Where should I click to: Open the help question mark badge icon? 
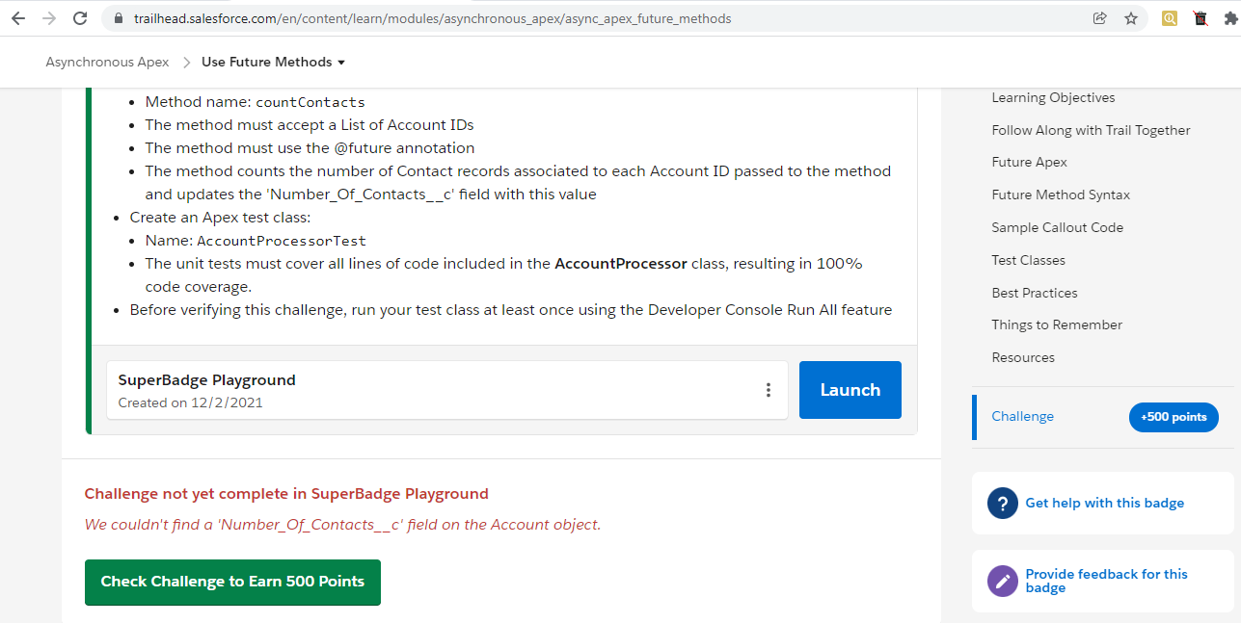coord(1002,503)
